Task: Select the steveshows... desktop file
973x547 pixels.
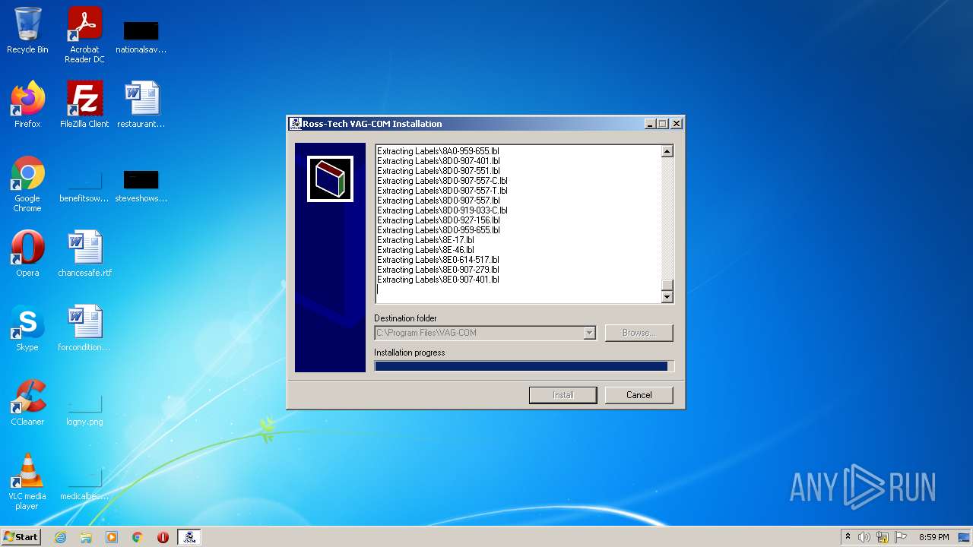Action: click(141, 186)
